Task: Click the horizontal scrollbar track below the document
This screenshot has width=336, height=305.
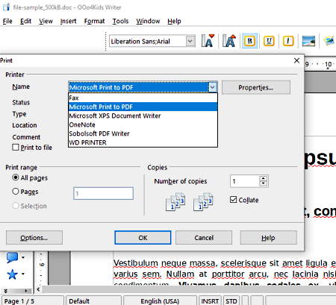Action: [189, 289]
